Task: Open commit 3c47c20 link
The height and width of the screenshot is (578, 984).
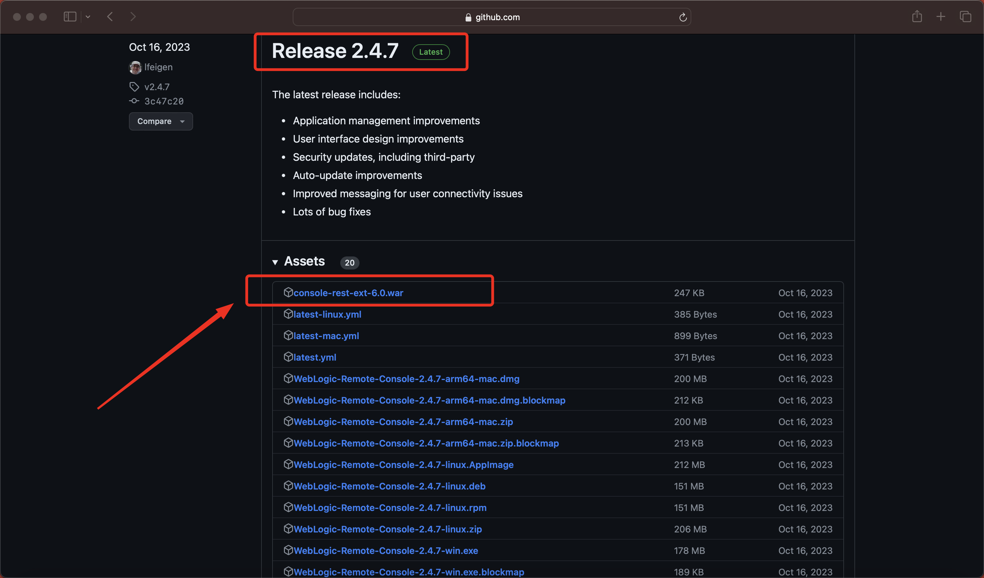Action: click(x=163, y=102)
